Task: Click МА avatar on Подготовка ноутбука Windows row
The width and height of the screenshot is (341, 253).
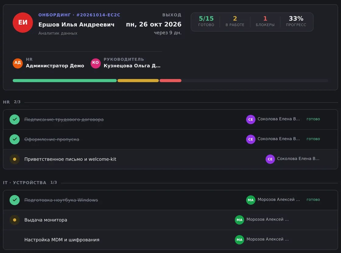Action: point(251,200)
